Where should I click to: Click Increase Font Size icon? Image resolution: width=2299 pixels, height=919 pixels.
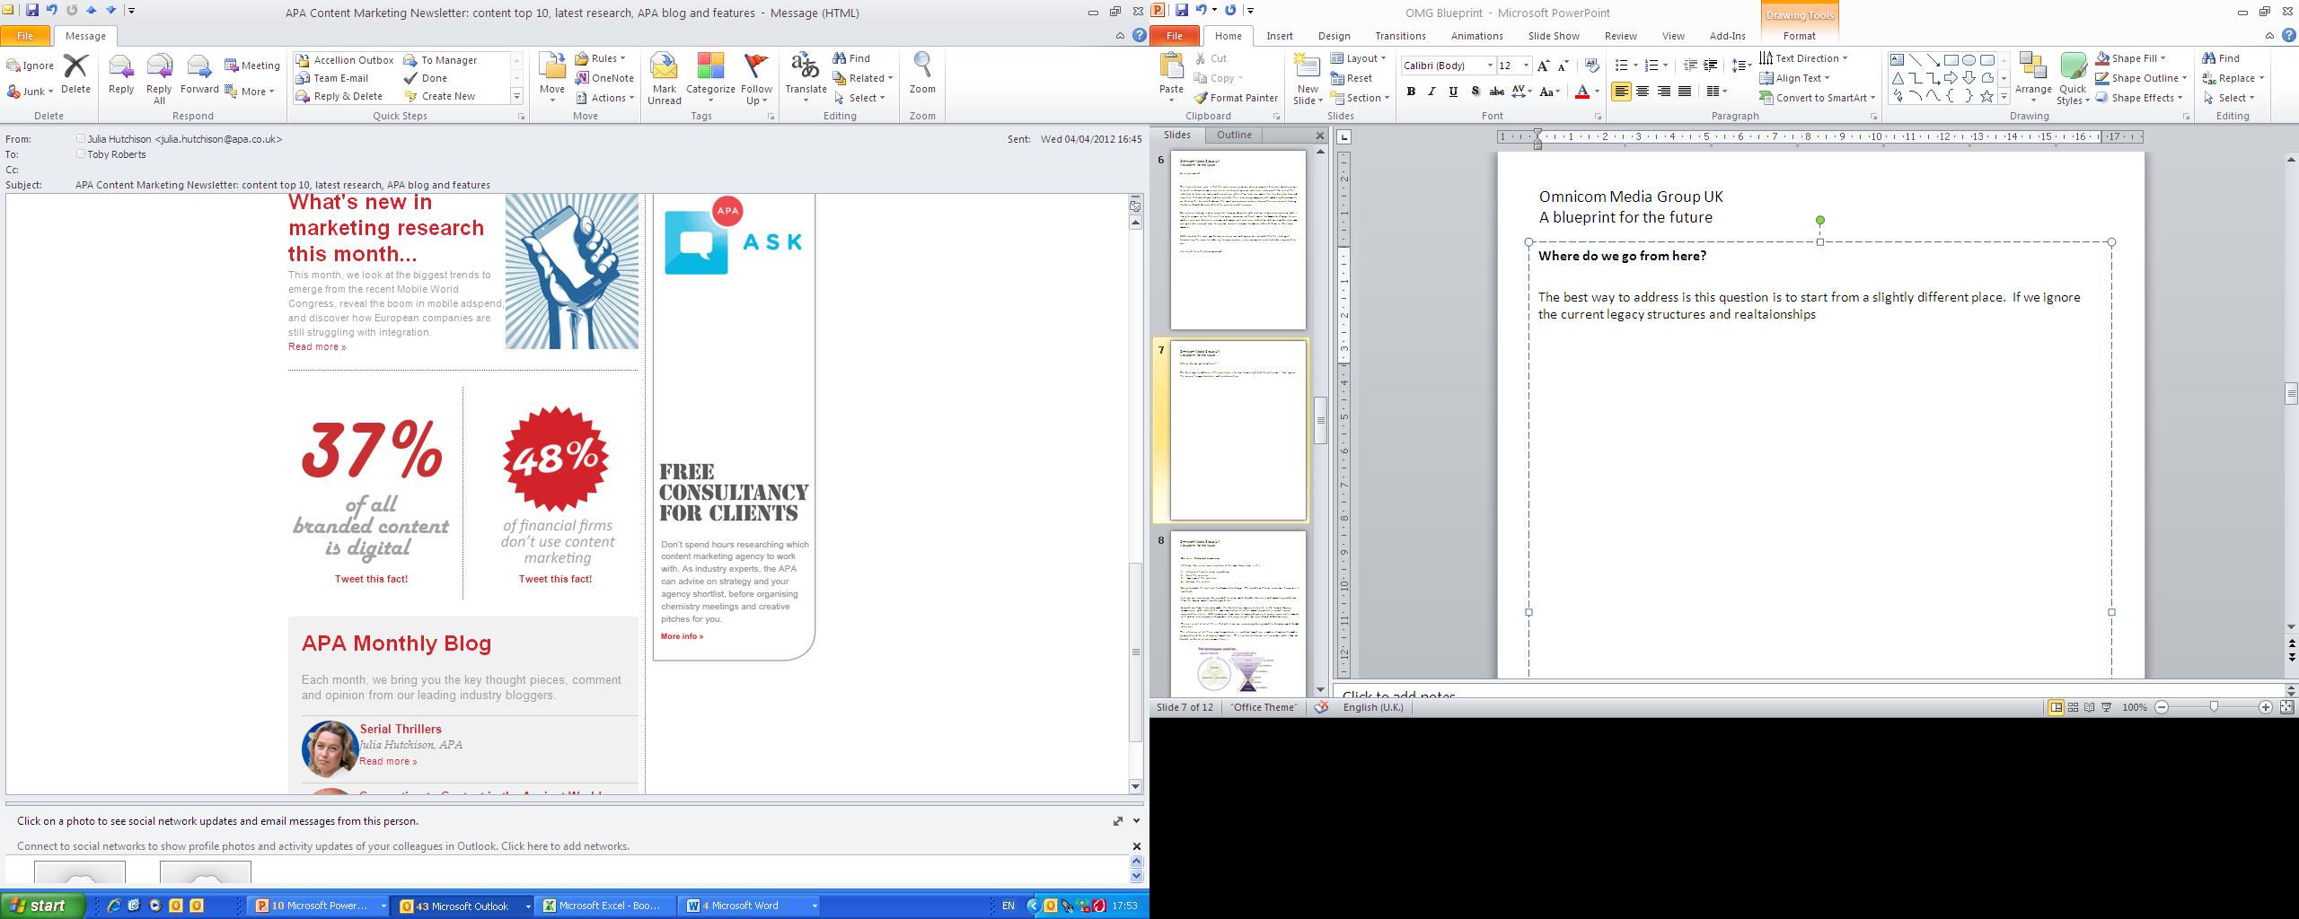pyautogui.click(x=1543, y=66)
